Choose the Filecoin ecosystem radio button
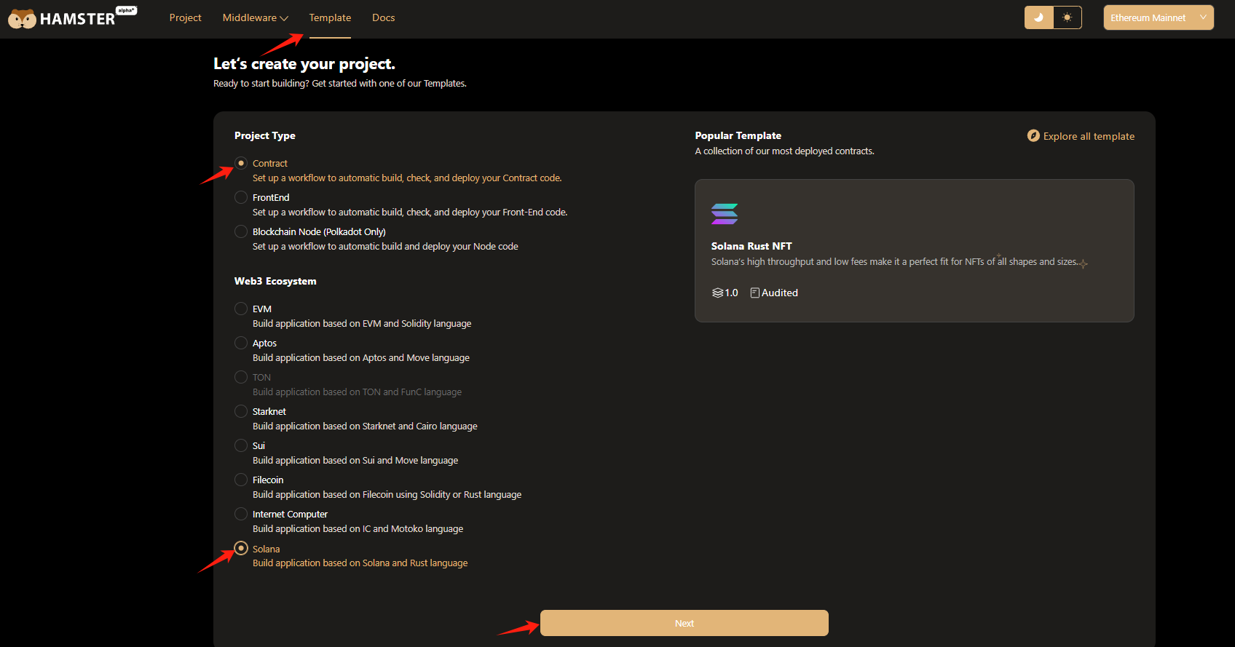The width and height of the screenshot is (1235, 647). 241,480
